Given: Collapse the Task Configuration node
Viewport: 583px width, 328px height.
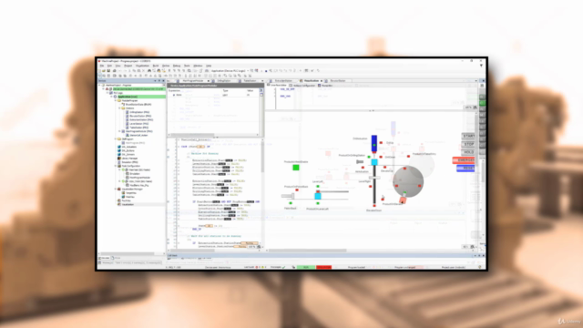Looking at the screenshot, I should coord(116,166).
